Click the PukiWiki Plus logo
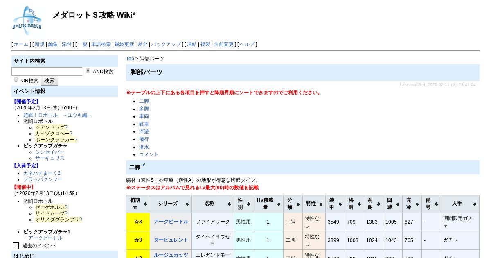This screenshot has height=258, width=491. (x=27, y=20)
